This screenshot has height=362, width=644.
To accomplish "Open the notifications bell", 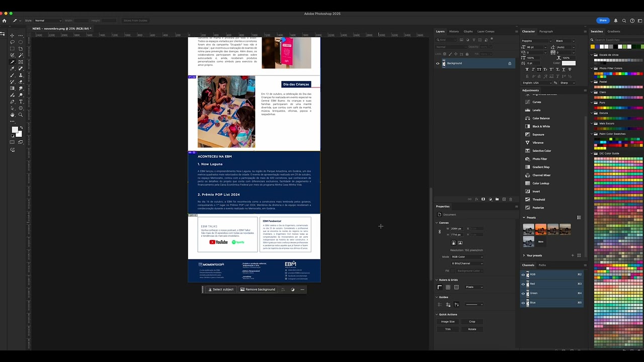I will (615, 21).
